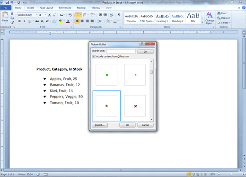Click the Center alignment icon

[82, 21]
